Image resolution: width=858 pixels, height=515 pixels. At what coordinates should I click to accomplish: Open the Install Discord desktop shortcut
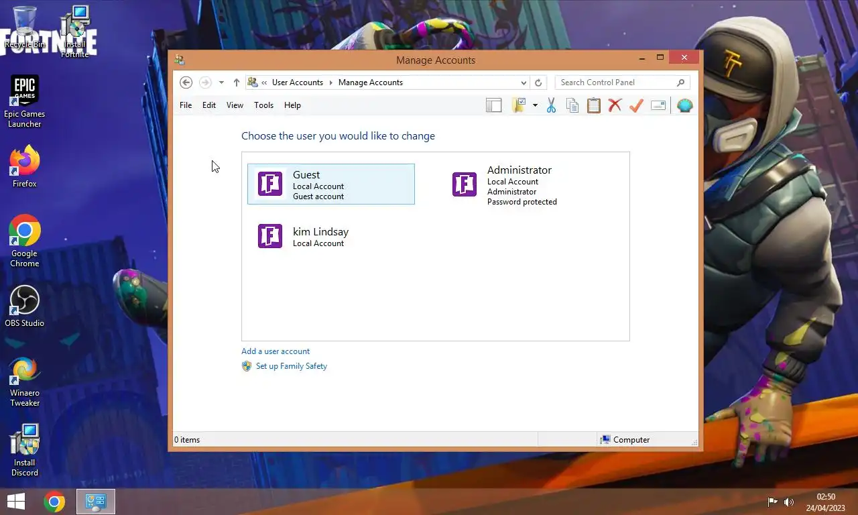pos(25,451)
